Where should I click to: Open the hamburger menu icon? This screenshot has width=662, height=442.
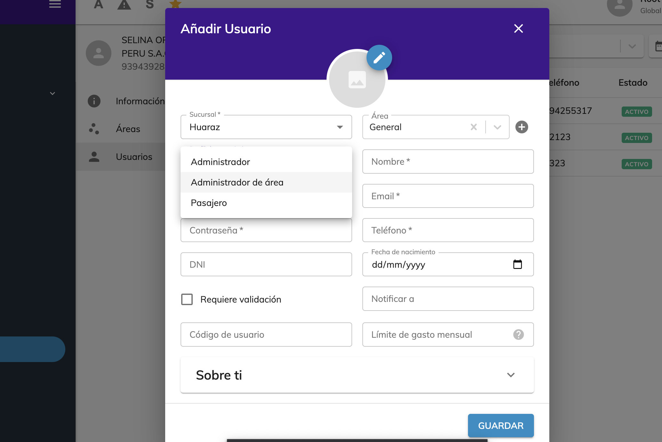(55, 4)
